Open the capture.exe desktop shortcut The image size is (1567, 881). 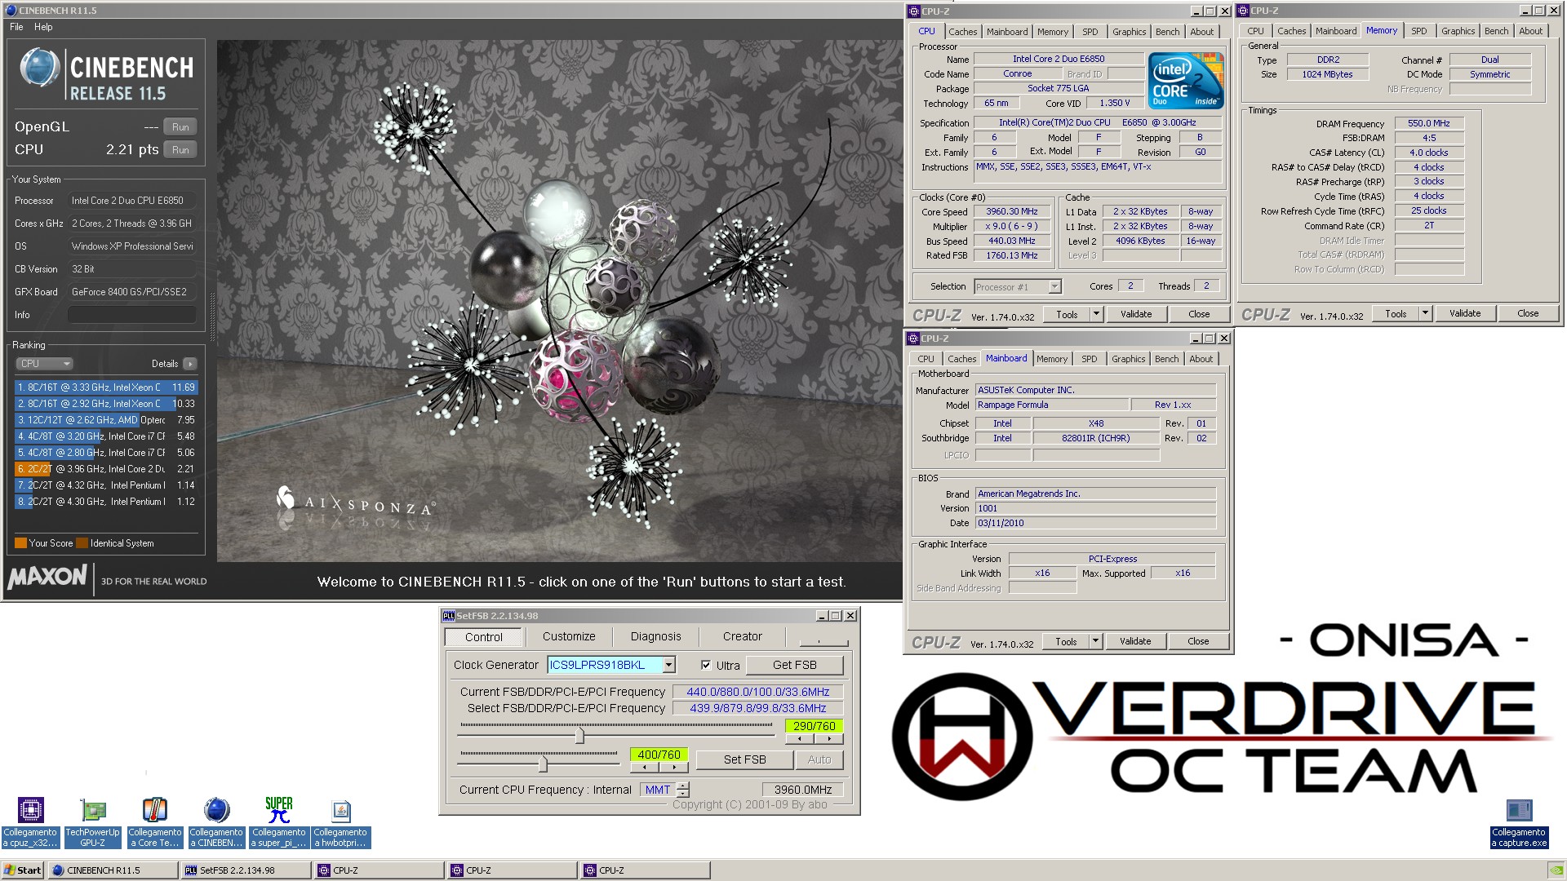(x=1519, y=821)
